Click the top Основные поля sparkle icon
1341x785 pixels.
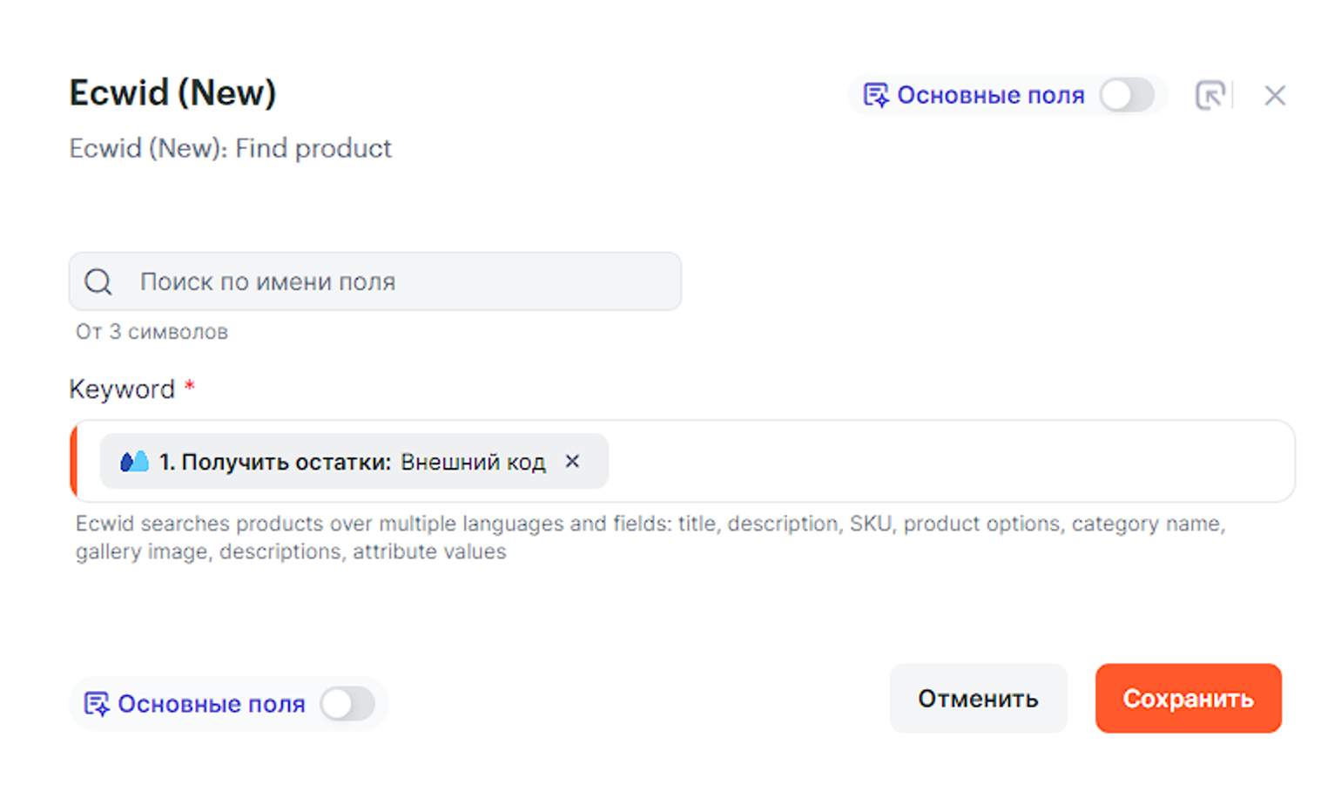click(875, 95)
